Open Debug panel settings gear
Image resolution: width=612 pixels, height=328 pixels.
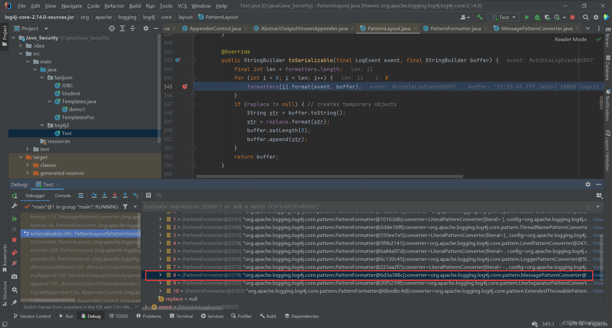[x=588, y=184]
